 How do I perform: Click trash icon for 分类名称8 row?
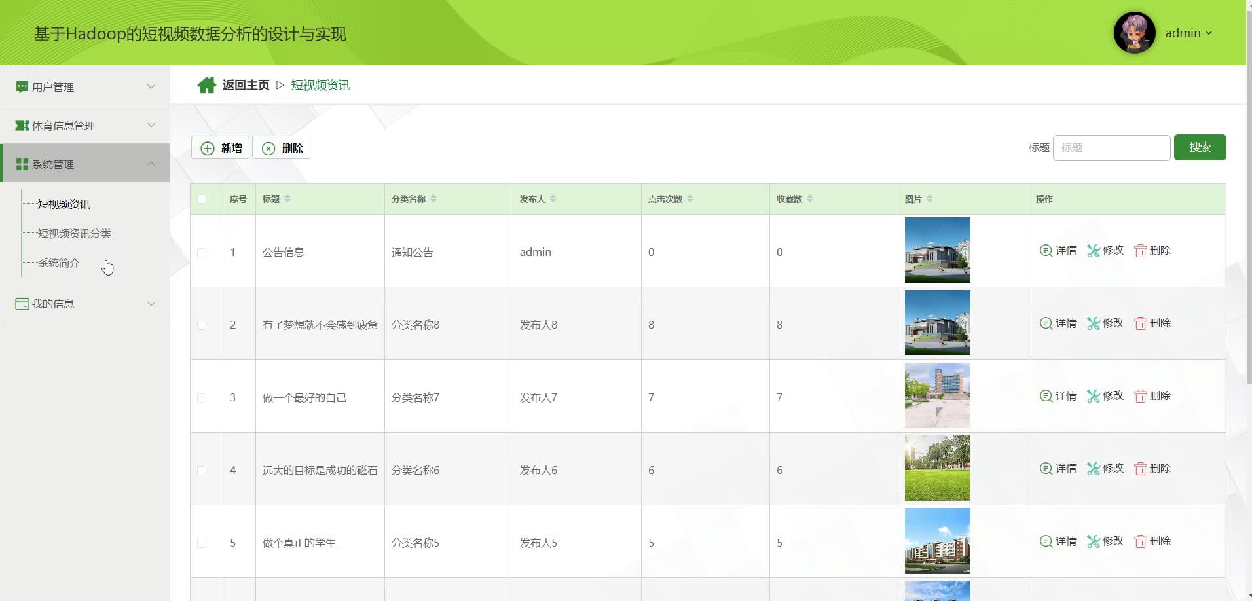tap(1140, 323)
